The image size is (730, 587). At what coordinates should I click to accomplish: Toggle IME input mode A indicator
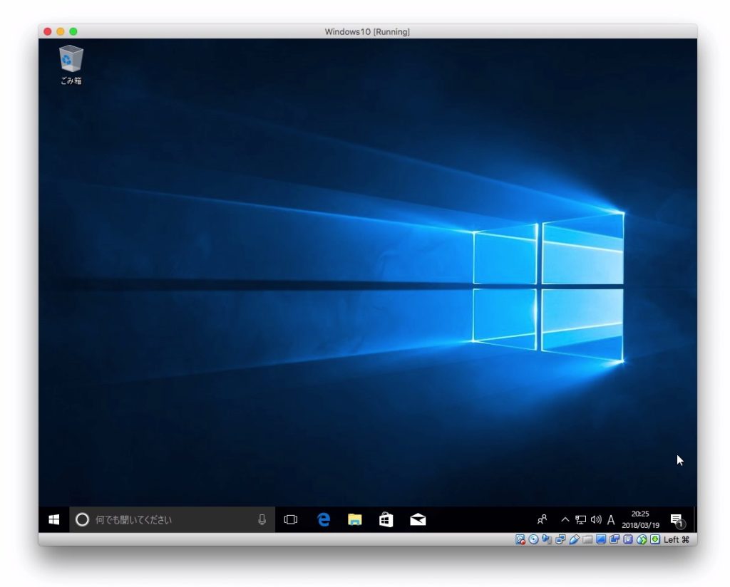[611, 519]
